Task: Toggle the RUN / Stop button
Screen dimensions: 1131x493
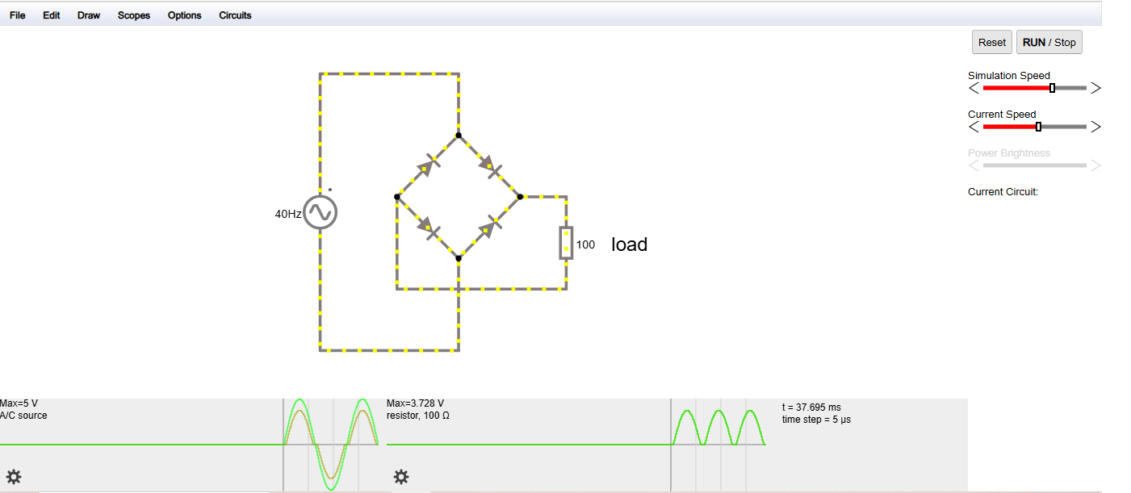Action: (1049, 43)
